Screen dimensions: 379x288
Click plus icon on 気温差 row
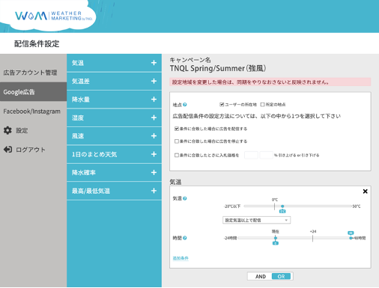click(x=154, y=81)
